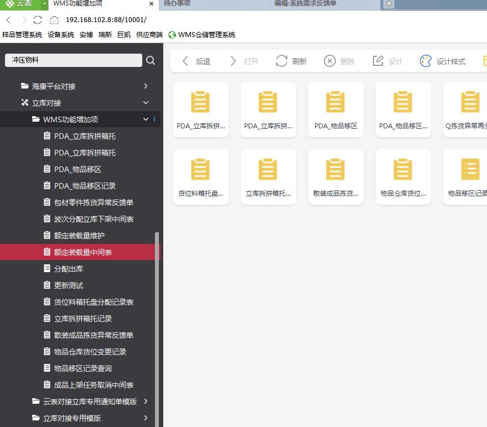Open the PDA_物品移区... truncated card
Screen dimensions: 487x427
tap(403, 110)
